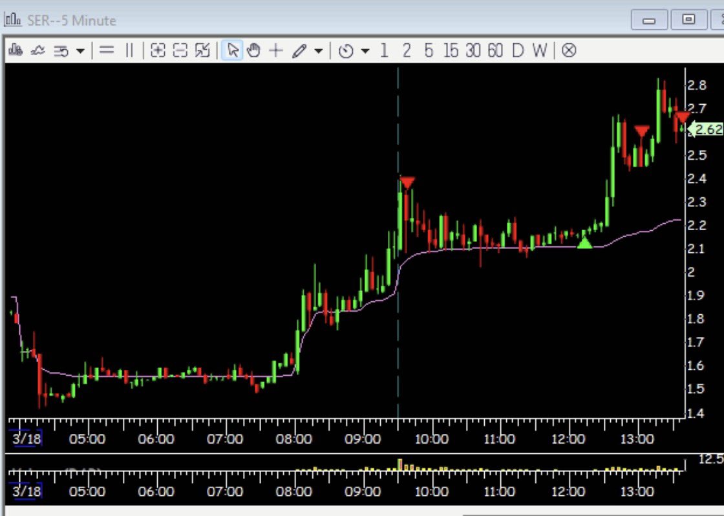Minimize the SER chart window
Viewport: 724px width, 516px height.
649,20
